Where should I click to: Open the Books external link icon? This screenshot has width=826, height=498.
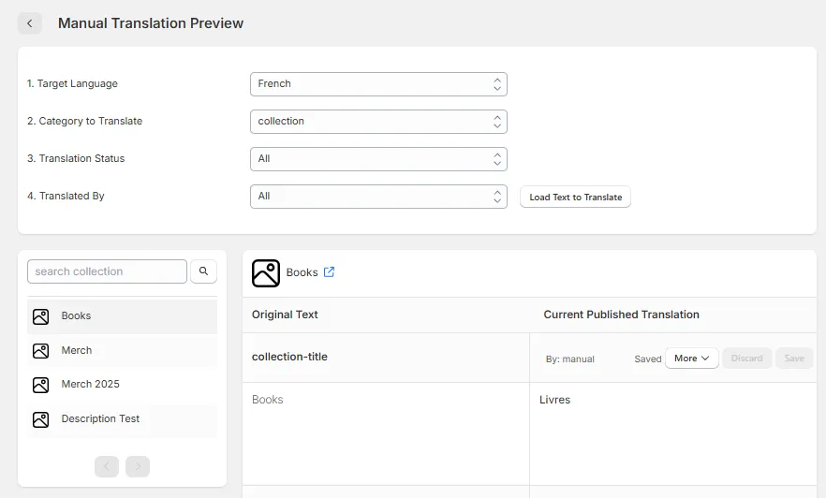(x=329, y=272)
